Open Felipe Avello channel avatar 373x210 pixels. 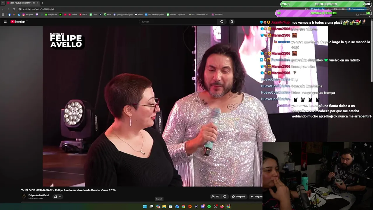tap(24, 197)
